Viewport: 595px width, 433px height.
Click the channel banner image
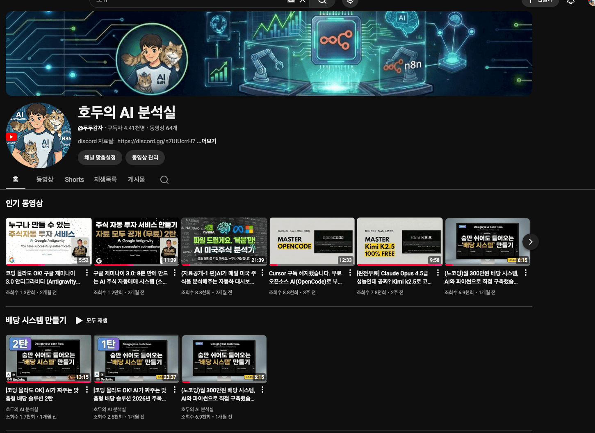269,54
